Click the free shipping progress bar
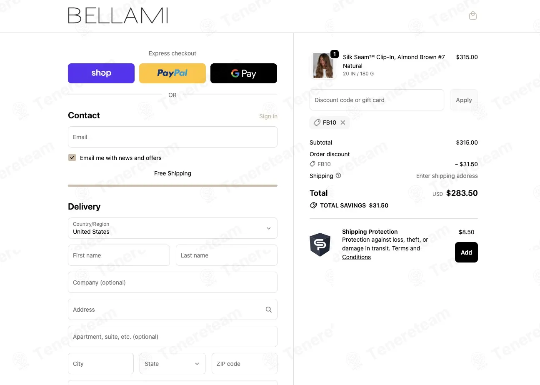 (x=172, y=185)
